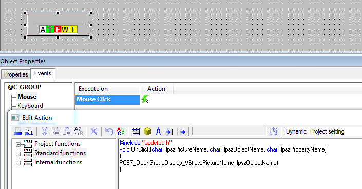This screenshot has height=189, width=362.
Task: Expand the Standard functions node
Action: tap(18, 154)
